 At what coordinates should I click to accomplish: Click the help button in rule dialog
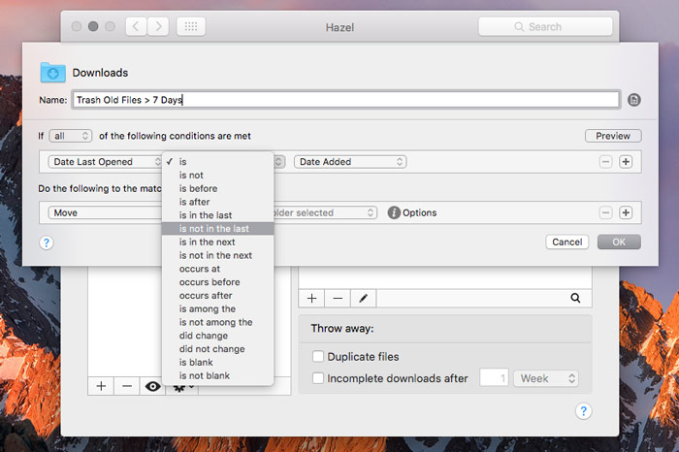tap(47, 242)
